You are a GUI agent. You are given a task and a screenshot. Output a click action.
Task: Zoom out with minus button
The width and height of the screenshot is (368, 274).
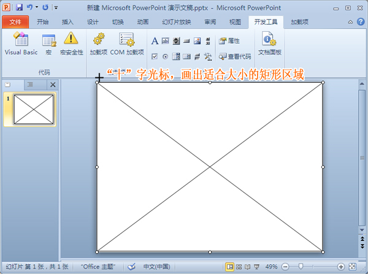coord(285,267)
